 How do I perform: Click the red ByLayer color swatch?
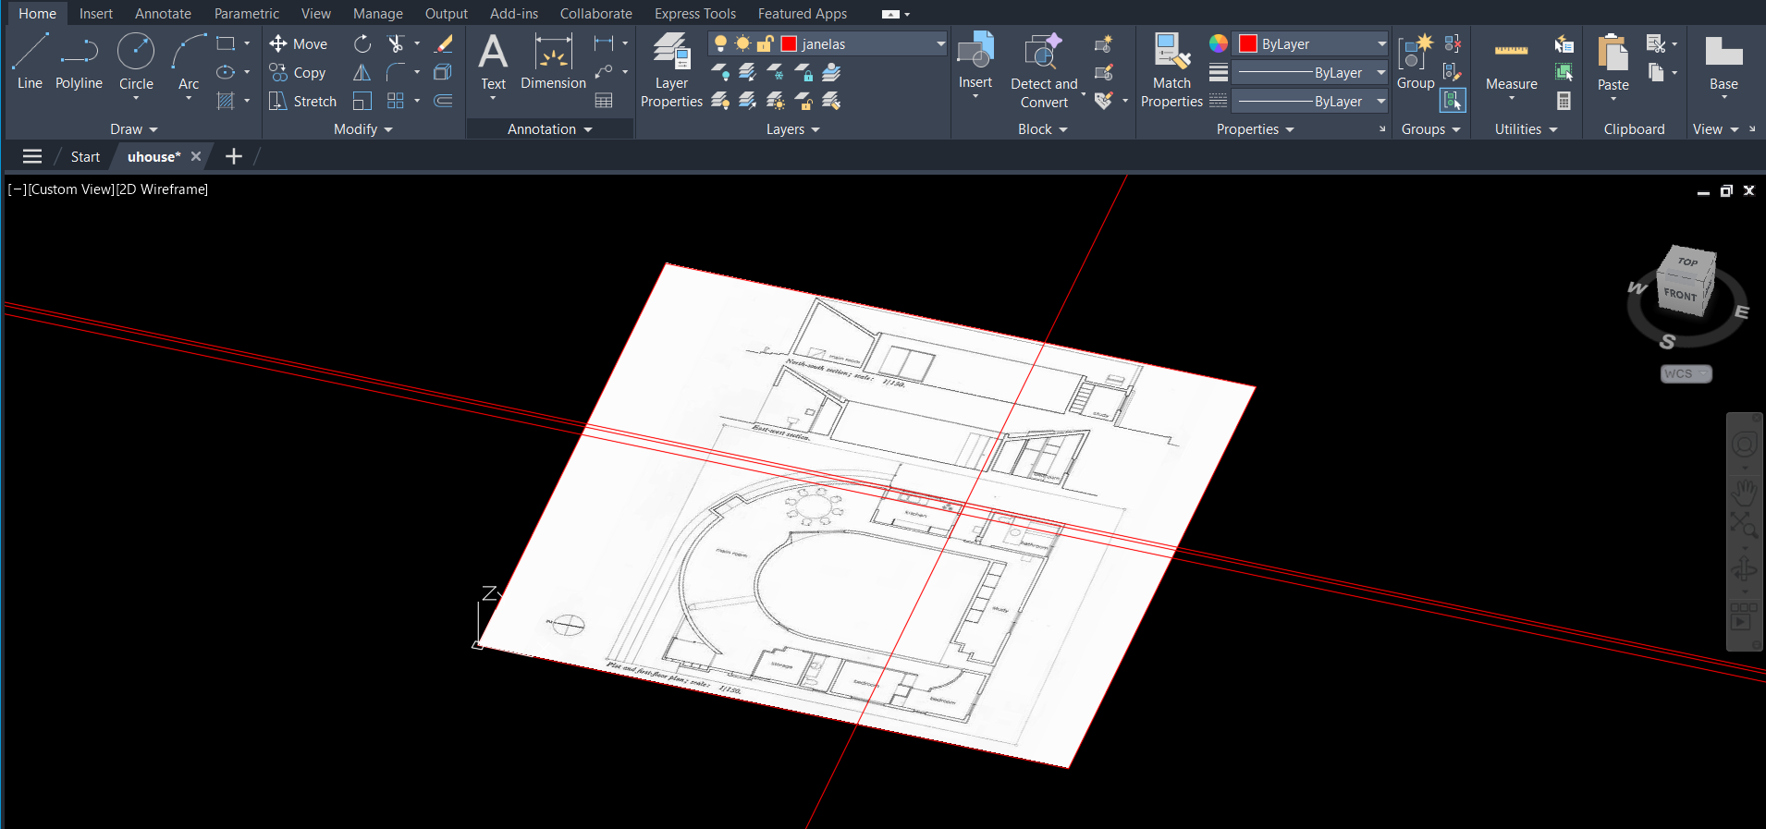[1248, 43]
